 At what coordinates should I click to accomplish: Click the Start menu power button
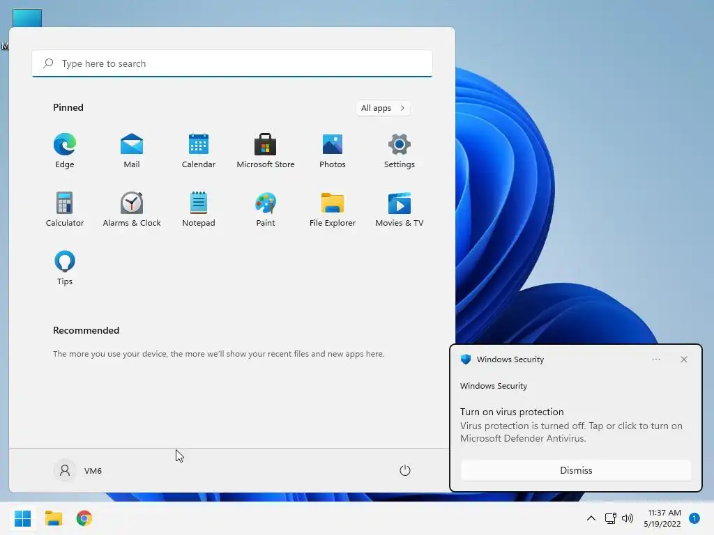tap(405, 470)
